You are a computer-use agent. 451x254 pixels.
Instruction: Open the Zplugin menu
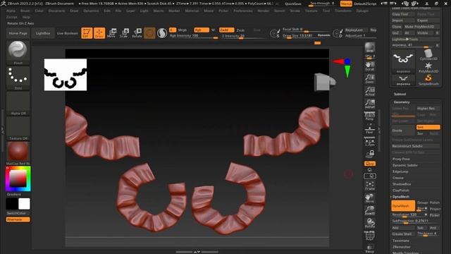(x=362, y=11)
